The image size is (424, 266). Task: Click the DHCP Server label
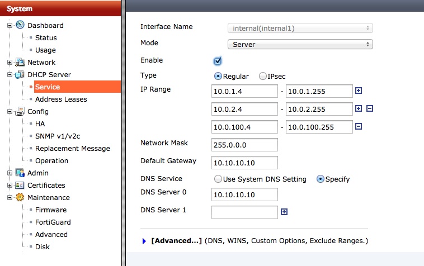(49, 74)
